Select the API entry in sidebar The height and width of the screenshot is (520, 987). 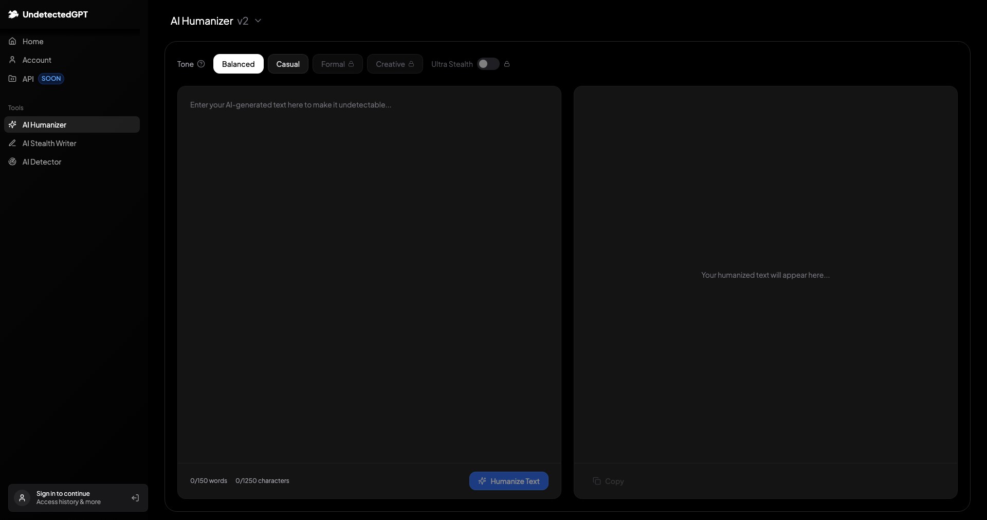click(x=72, y=78)
